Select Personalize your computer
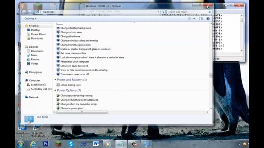The height and width of the screenshot is (148, 264). tap(75, 62)
